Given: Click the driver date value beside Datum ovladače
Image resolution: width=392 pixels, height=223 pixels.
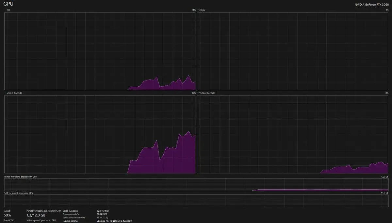Looking at the screenshot, I should pos(102,214).
